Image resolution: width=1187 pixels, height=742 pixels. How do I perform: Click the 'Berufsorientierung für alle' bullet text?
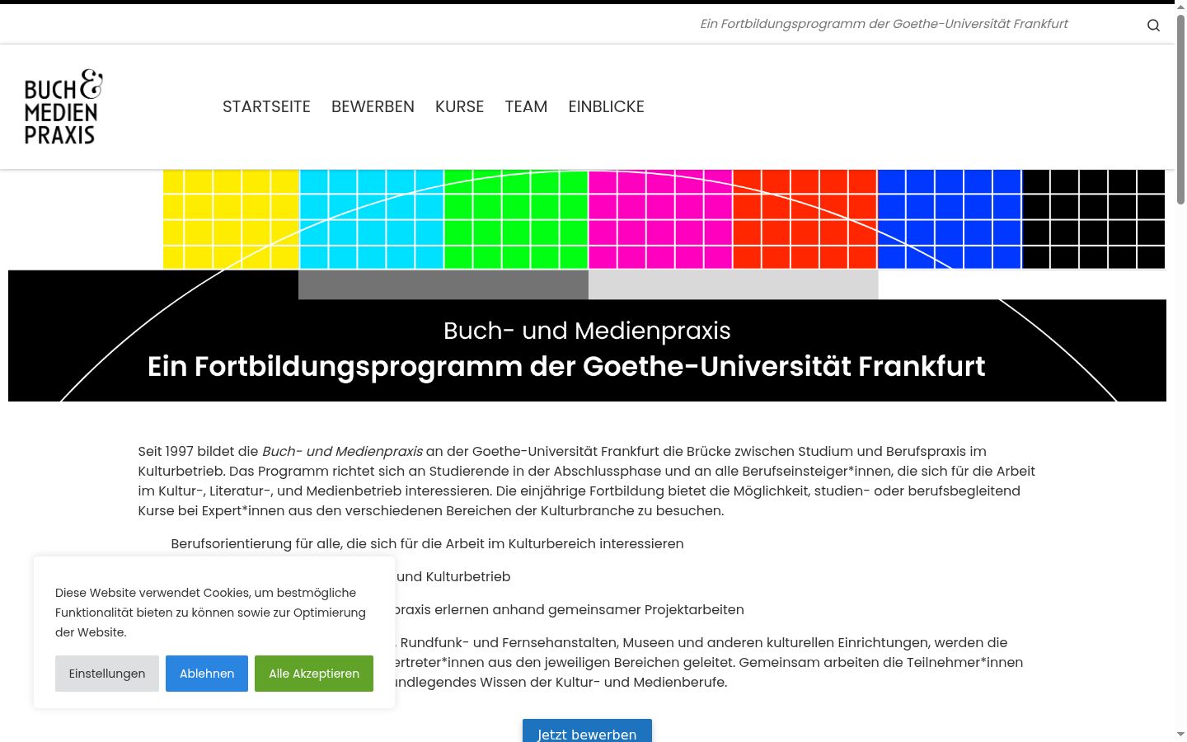427,543
